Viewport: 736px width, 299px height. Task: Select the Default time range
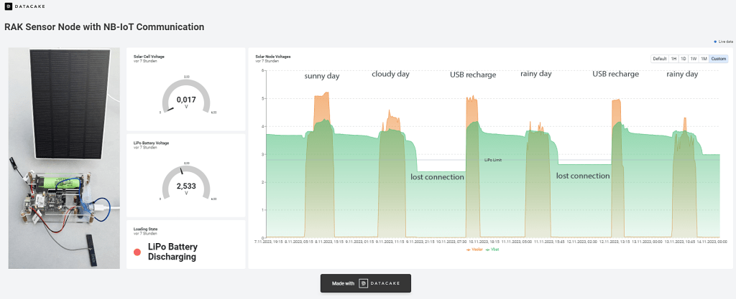659,59
